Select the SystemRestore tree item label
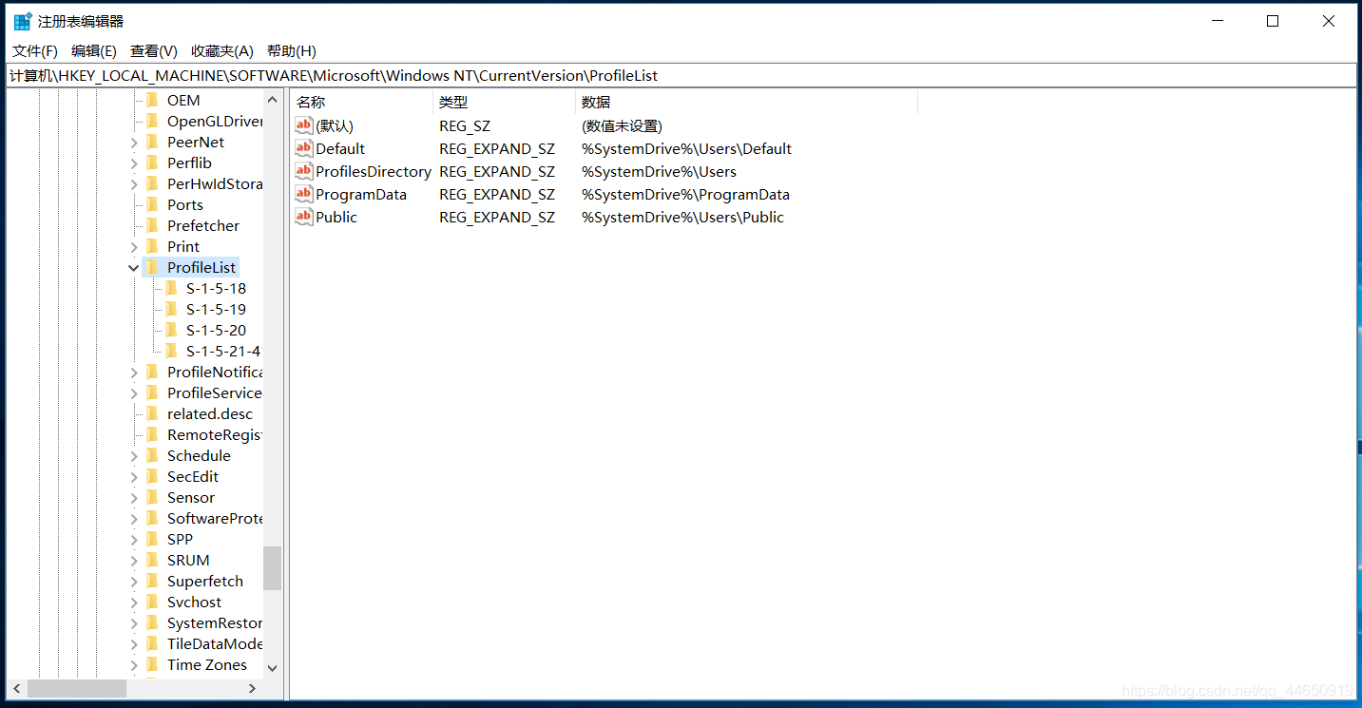This screenshot has height=708, width=1362. [214, 622]
